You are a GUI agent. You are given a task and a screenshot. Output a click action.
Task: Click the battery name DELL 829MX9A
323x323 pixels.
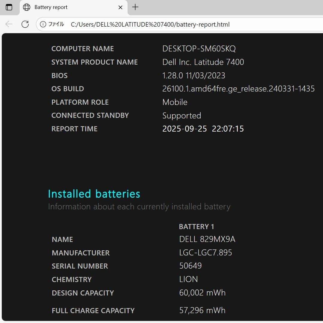click(x=208, y=239)
